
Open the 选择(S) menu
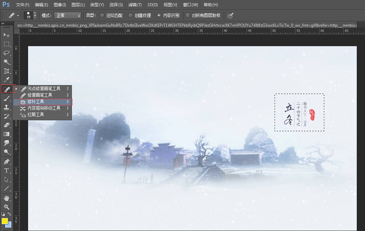(116, 5)
